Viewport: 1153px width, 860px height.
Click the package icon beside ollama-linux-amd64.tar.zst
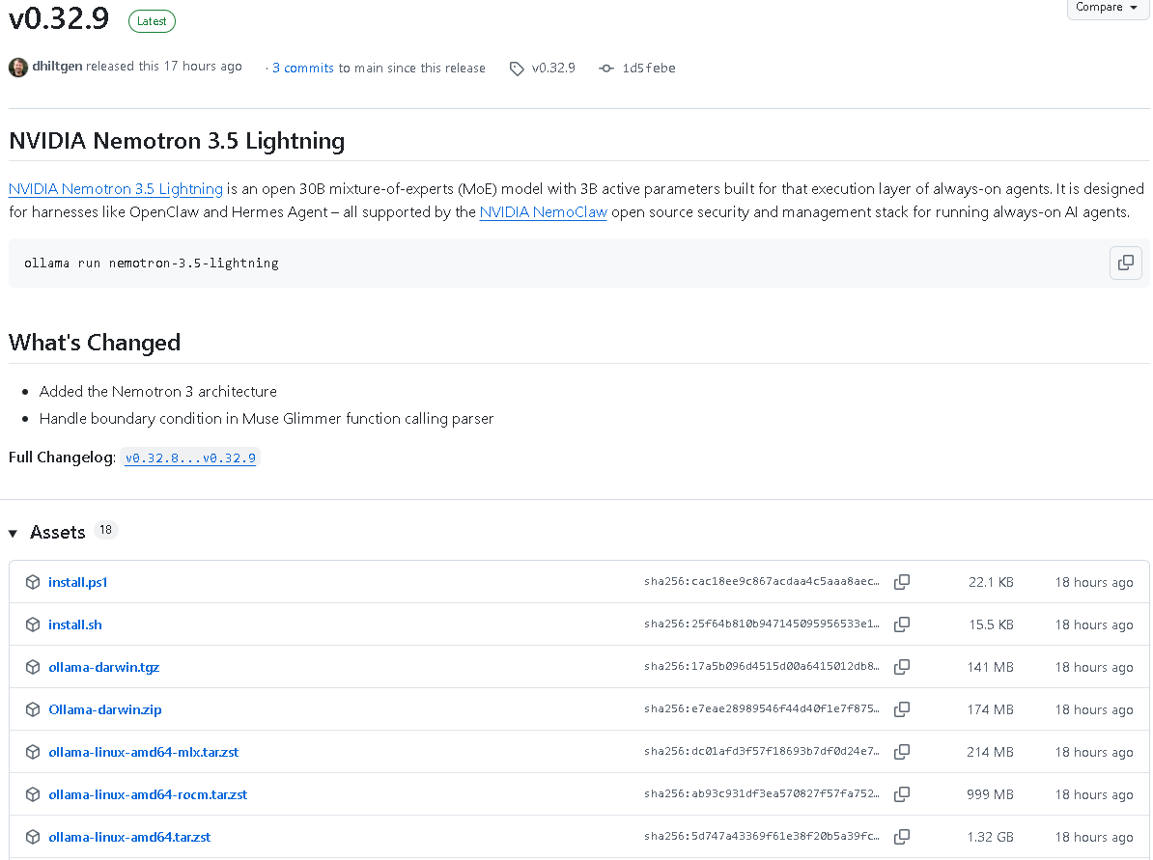click(x=33, y=837)
